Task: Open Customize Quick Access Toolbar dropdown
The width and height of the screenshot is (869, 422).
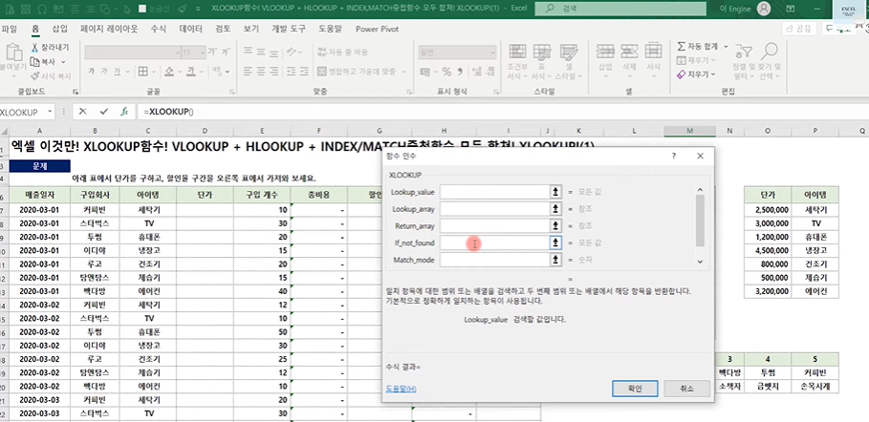Action: pos(198,9)
